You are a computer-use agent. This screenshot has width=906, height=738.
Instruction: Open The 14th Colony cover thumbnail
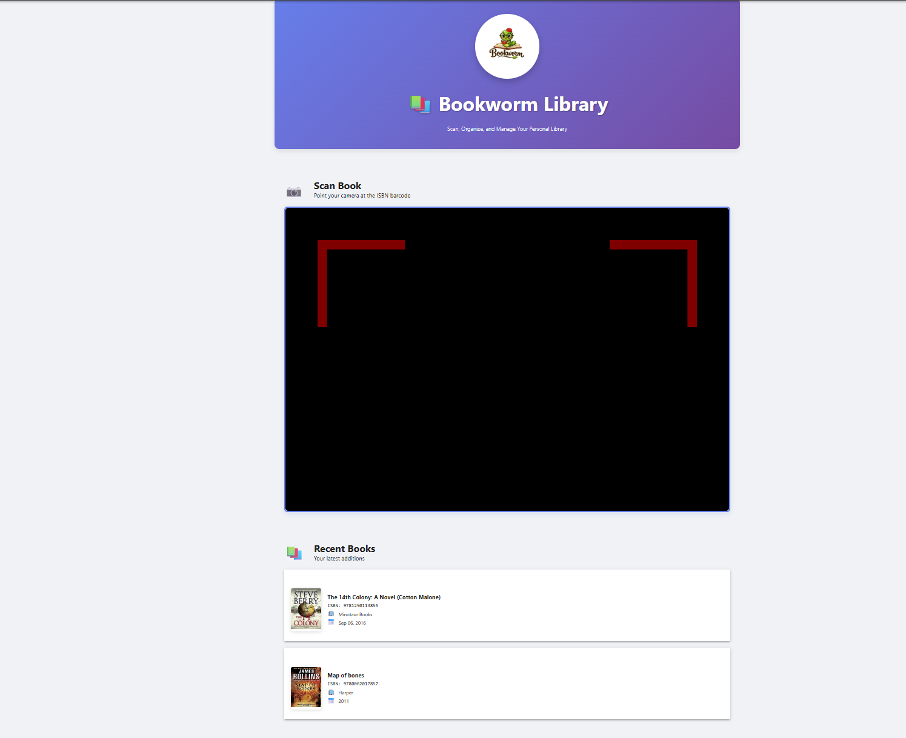click(305, 608)
